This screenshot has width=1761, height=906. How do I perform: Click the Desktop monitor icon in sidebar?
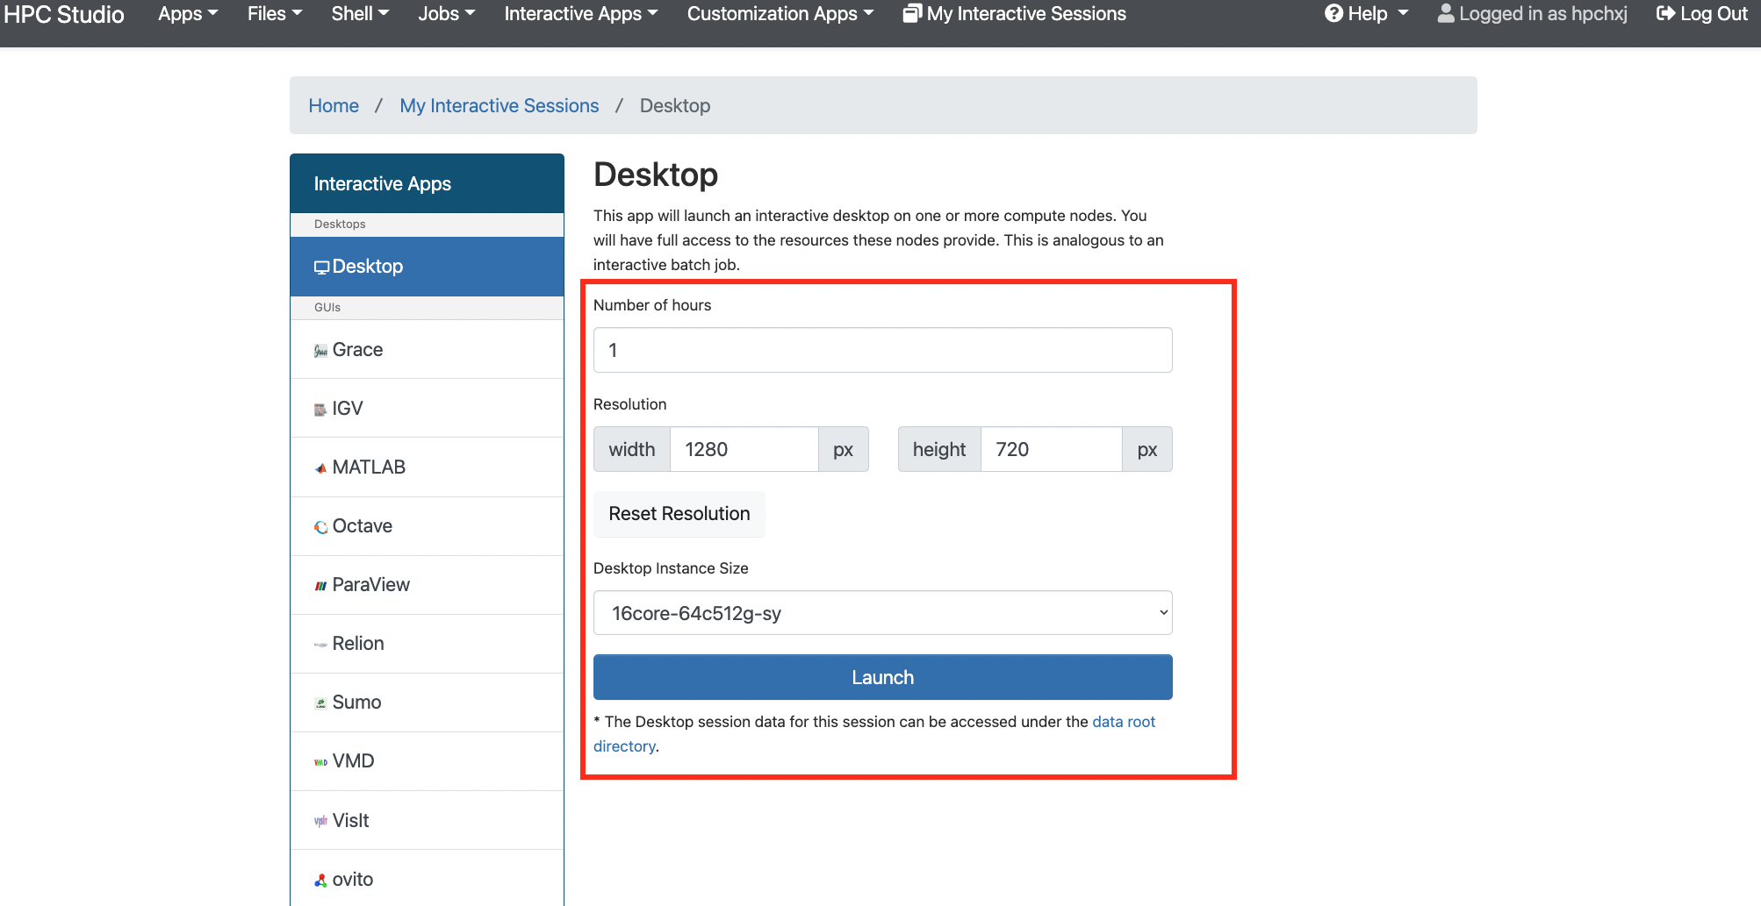point(321,268)
